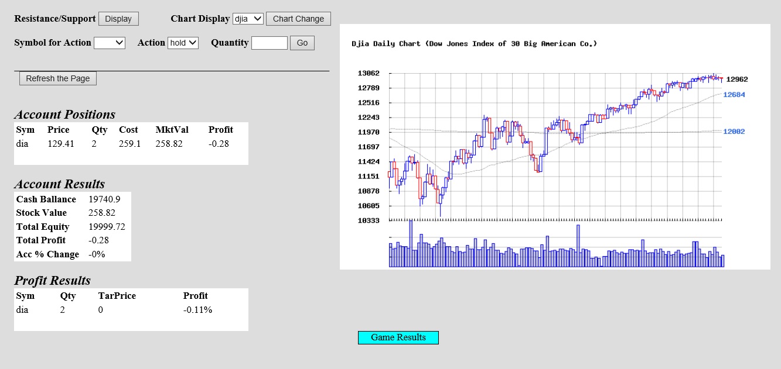This screenshot has width=781, height=369.
Task: Open the Chart Display dropdown showing djia
Action: (248, 19)
